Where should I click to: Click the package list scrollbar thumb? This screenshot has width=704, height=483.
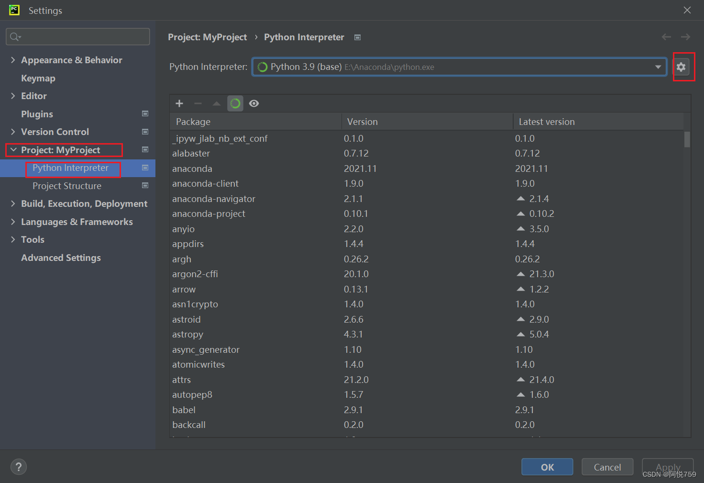(x=687, y=139)
